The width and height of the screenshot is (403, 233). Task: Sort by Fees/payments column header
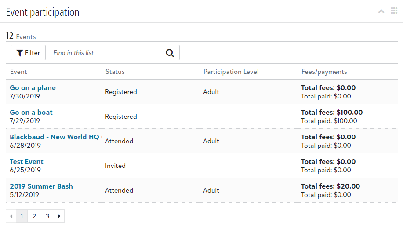click(324, 72)
